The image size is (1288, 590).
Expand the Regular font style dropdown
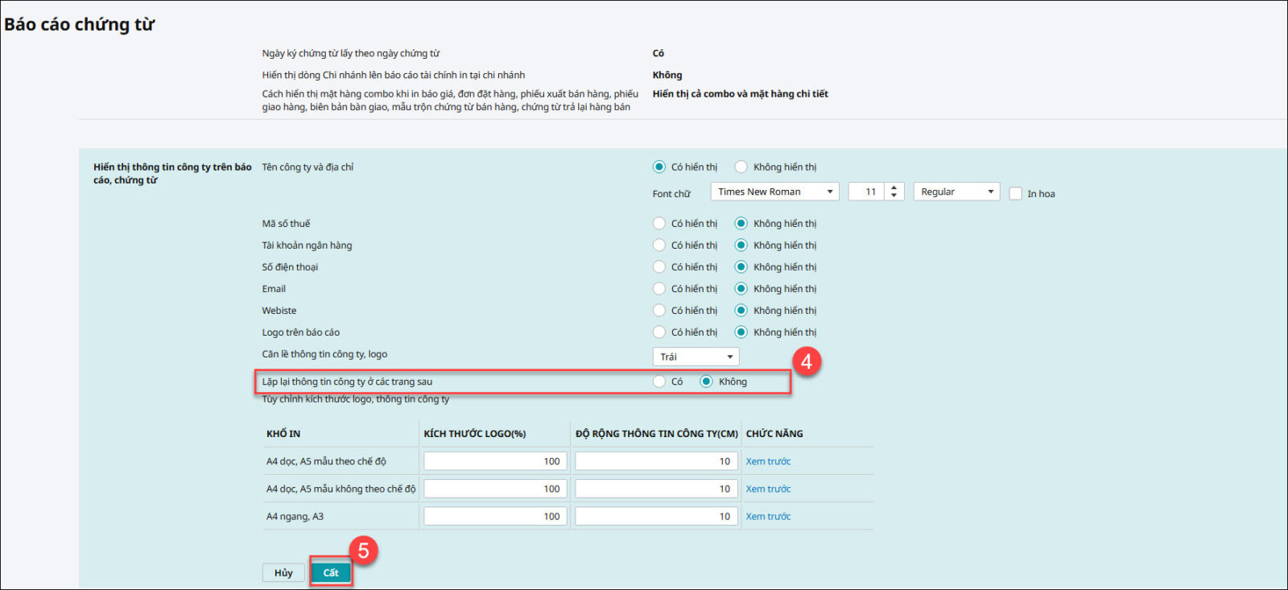click(x=956, y=192)
